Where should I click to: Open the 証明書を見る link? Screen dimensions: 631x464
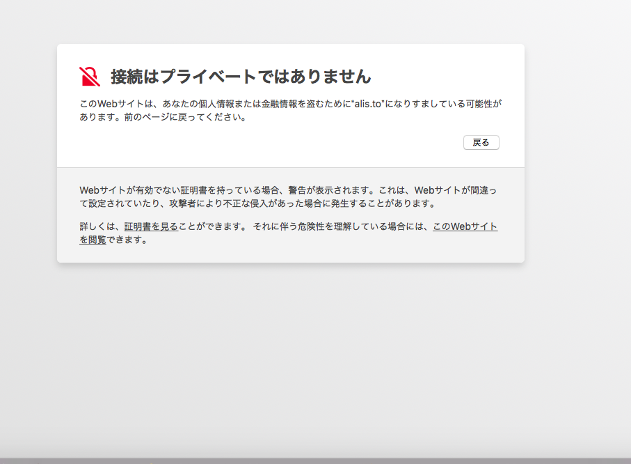(x=151, y=227)
